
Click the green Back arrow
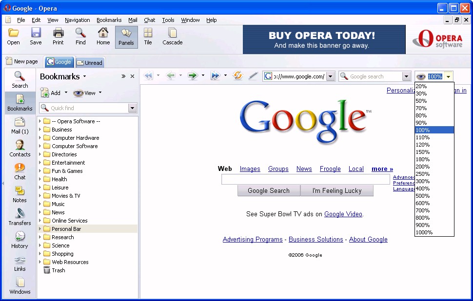171,75
